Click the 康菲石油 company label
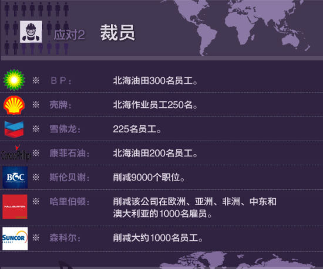The width and height of the screenshot is (323, 269). 69,154
